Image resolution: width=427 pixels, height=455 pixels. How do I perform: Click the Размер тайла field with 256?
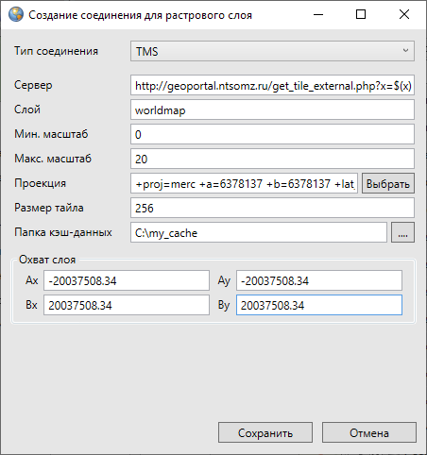click(272, 208)
